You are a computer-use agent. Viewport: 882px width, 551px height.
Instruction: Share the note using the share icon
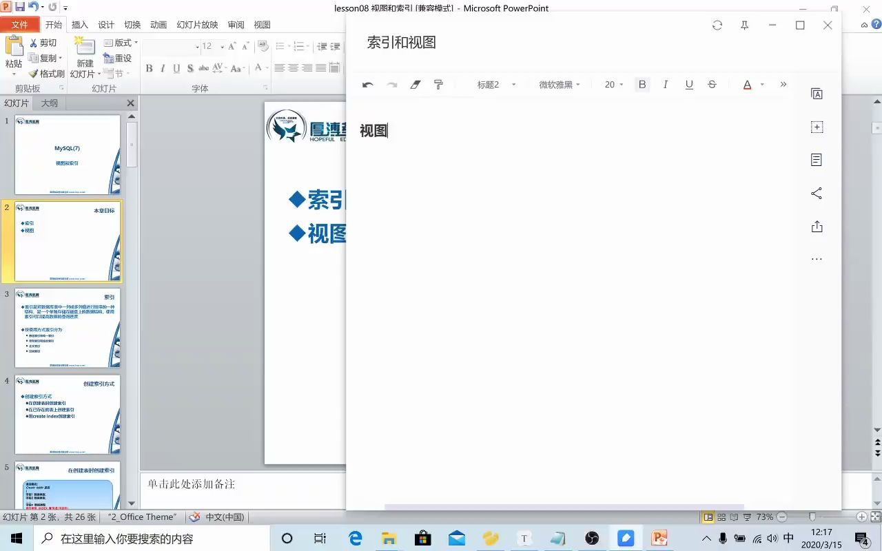[x=817, y=194]
